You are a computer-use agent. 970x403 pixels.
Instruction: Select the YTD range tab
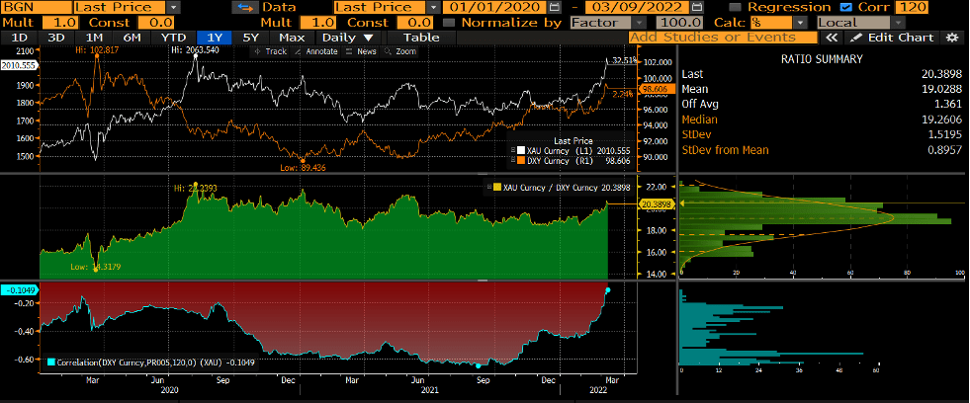point(173,38)
